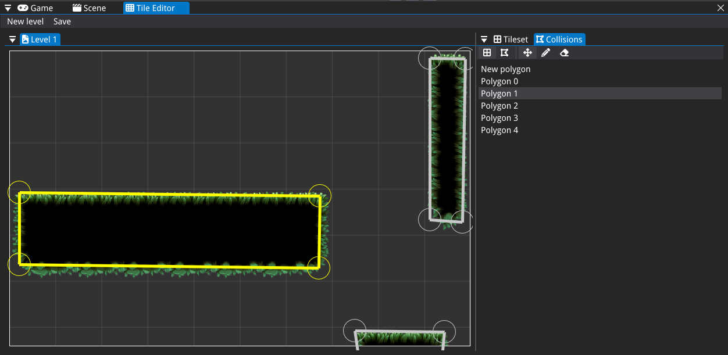Switch to the Scene tab
Screen dimensions: 728x355
[89, 8]
